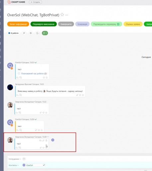This screenshot has height=171, width=152.
Task: Like Оверченко Володимир's 13:28 message with heart
Action: (44, 148)
